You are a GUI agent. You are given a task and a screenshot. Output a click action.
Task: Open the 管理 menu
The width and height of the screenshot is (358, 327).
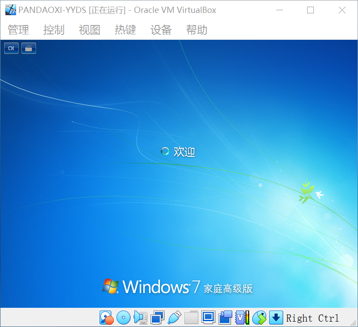(x=18, y=30)
